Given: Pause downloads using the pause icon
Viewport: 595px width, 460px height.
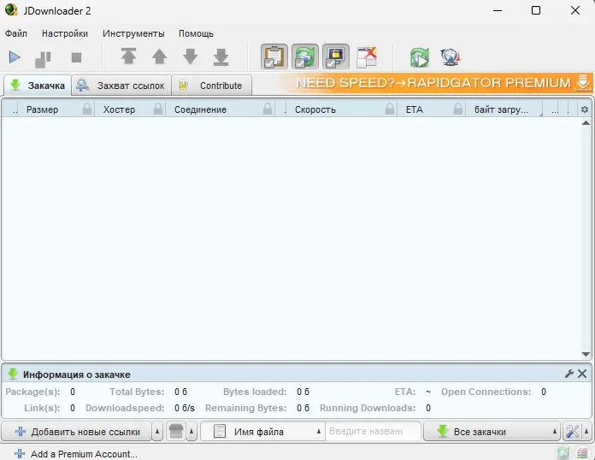Looking at the screenshot, I should point(44,58).
